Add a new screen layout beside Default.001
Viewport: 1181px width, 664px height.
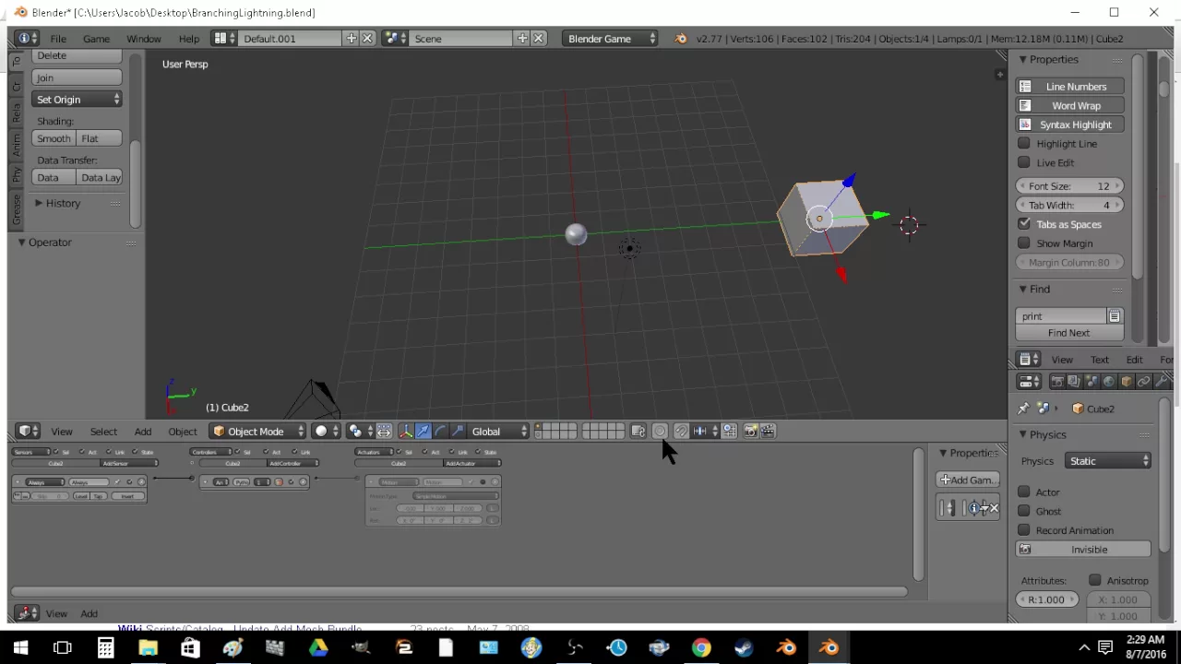tap(351, 39)
